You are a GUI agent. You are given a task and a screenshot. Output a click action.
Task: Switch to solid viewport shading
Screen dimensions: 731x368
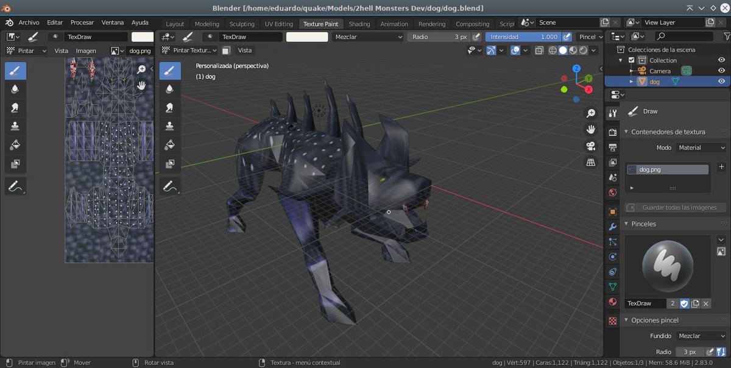(x=563, y=50)
